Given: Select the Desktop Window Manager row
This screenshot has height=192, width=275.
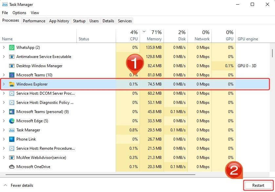Looking at the screenshot, I should 39,66.
